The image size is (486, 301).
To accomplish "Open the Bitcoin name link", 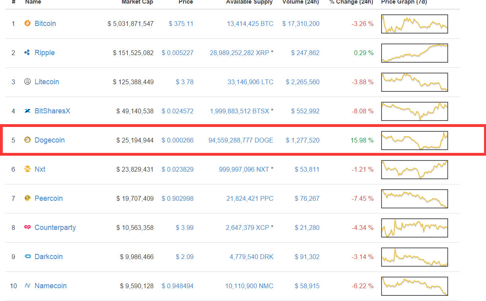I will point(45,24).
